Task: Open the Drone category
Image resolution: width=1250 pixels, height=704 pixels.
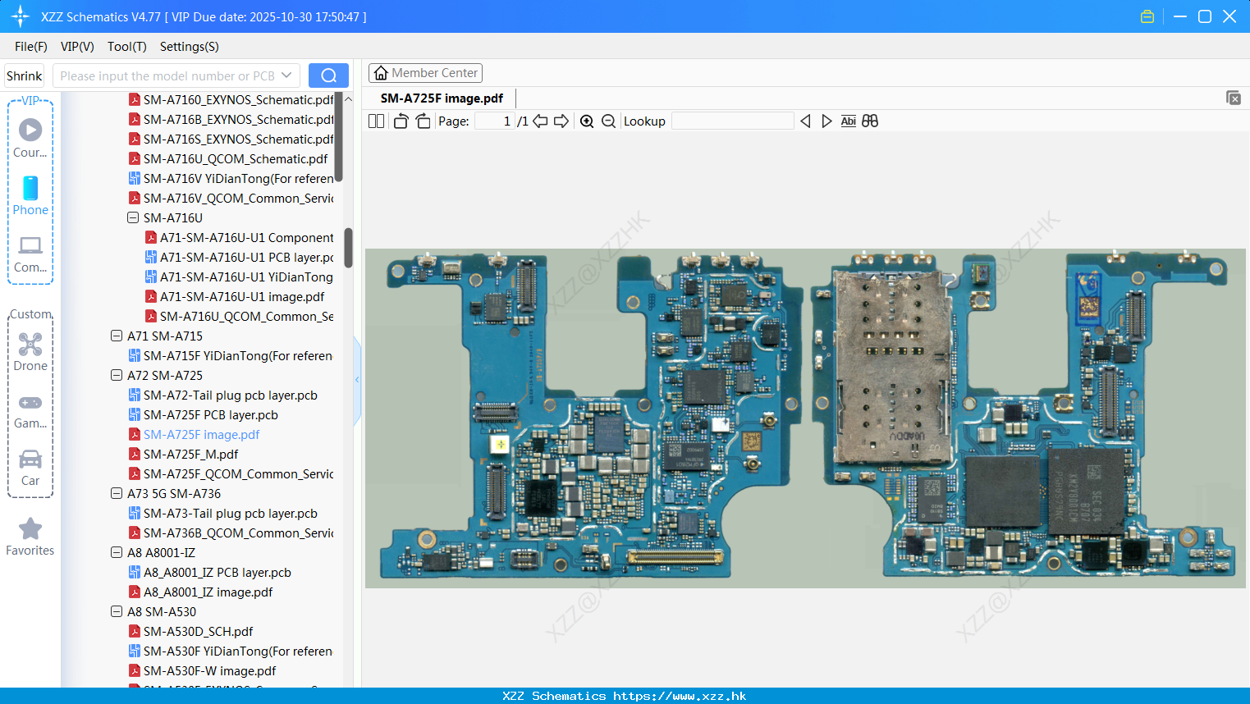Action: point(30,352)
